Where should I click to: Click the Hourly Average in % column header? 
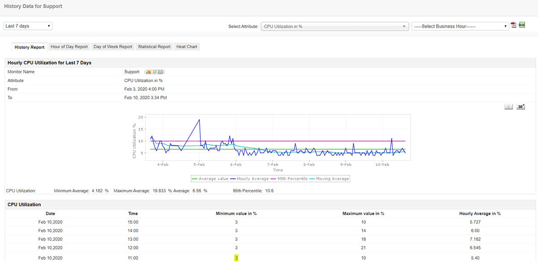click(480, 214)
